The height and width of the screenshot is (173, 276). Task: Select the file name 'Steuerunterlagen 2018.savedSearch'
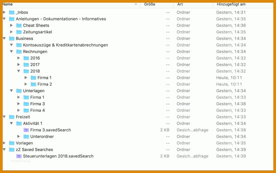[58, 156]
